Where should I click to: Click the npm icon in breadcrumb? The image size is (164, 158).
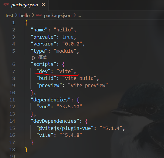[x=39, y=15]
